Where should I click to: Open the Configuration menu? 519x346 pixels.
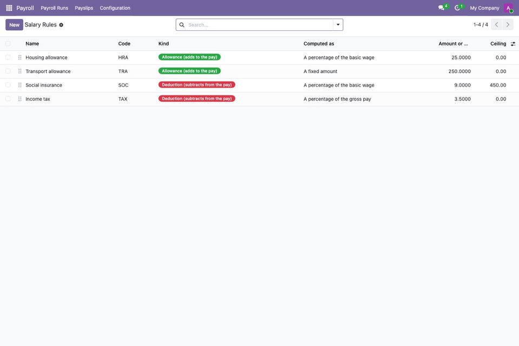pyautogui.click(x=115, y=8)
